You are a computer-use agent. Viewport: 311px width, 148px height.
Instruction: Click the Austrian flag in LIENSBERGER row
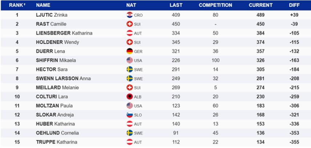click(x=129, y=33)
